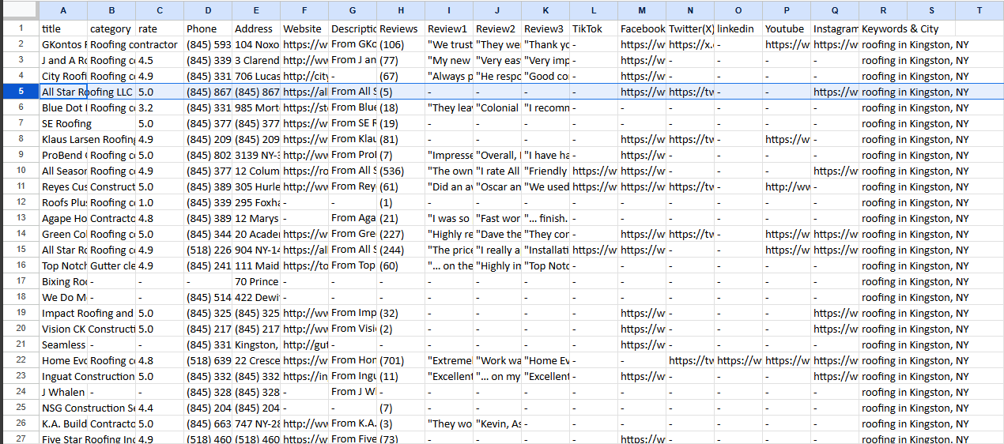Select the '"Colonial' Review2 cell
Screen dimensions: 1004x444
[497, 107]
